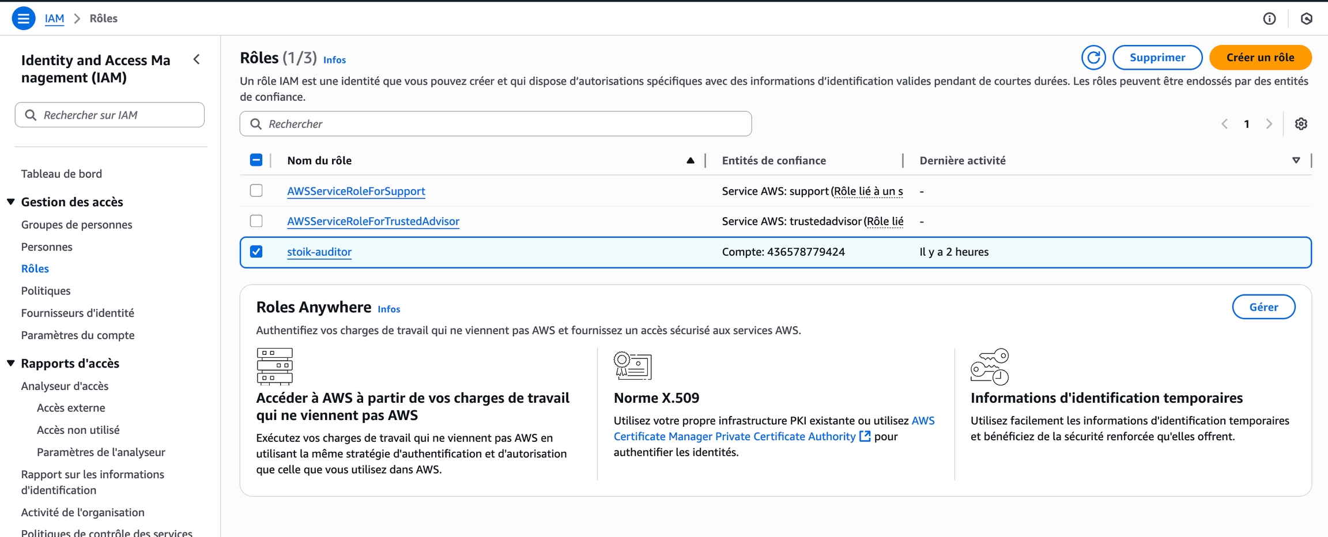The image size is (1328, 537).
Task: Click the Créer un rôle button
Action: [1260, 58]
